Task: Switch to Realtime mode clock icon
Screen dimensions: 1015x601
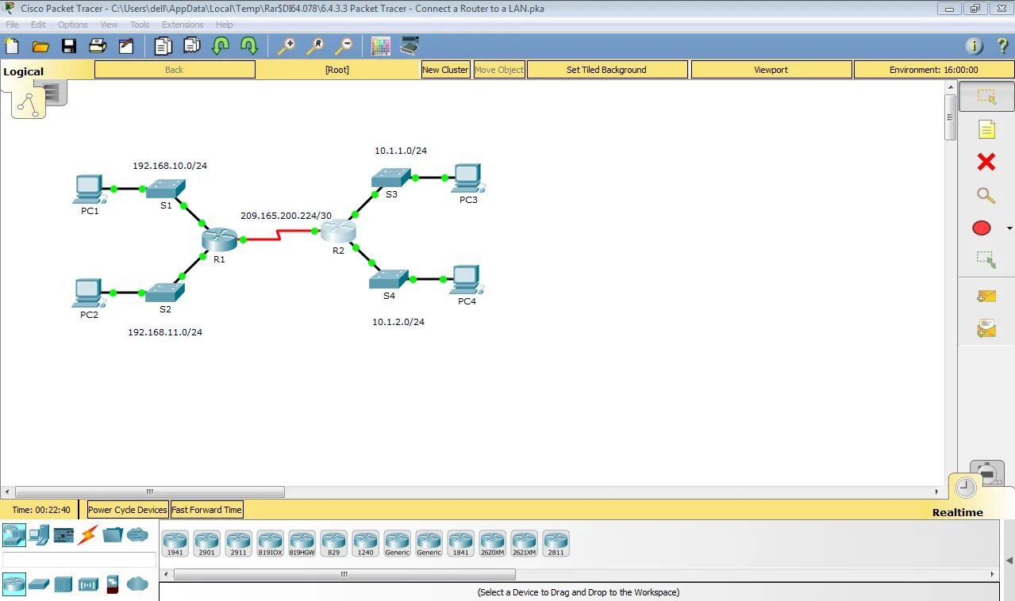Action: coord(966,487)
